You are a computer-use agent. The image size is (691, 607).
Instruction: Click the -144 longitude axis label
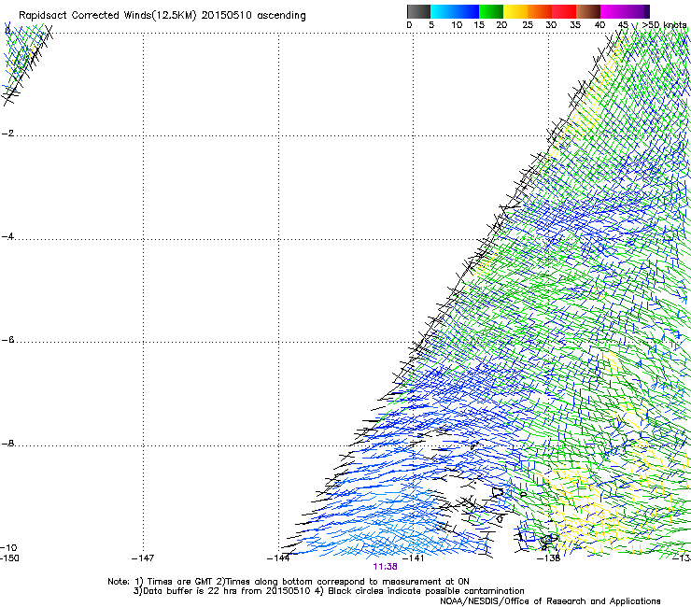(x=278, y=558)
